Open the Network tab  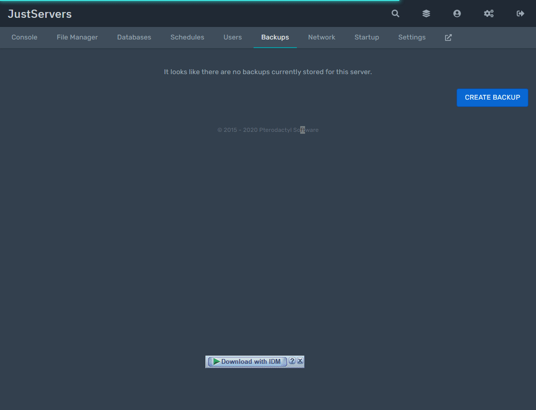coord(321,37)
